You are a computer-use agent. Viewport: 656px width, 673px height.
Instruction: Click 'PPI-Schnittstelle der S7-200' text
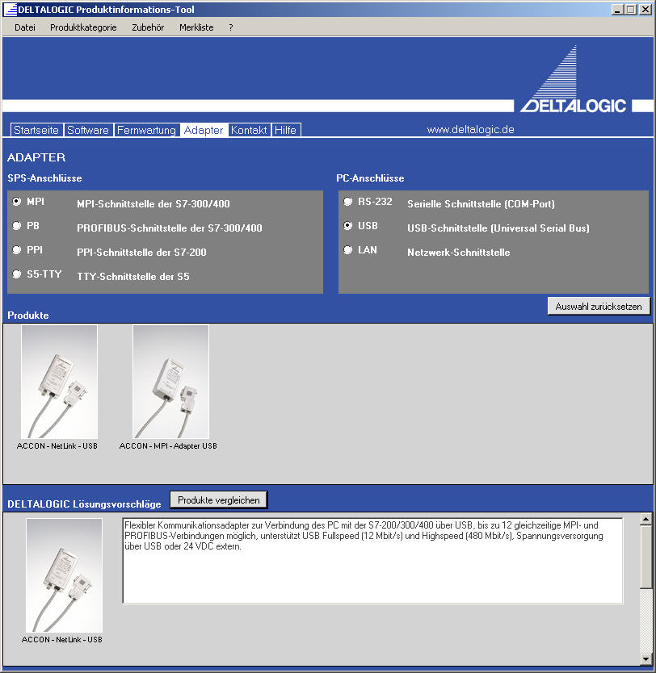pos(141,253)
